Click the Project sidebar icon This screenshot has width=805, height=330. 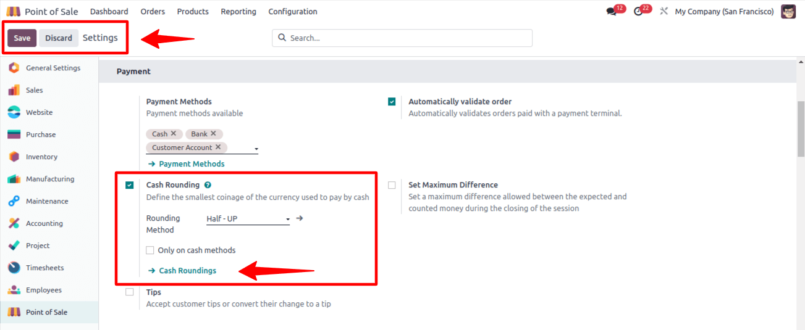pos(14,245)
